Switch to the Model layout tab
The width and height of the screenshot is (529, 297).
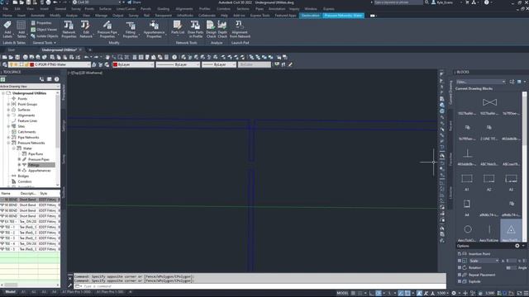click(10, 292)
